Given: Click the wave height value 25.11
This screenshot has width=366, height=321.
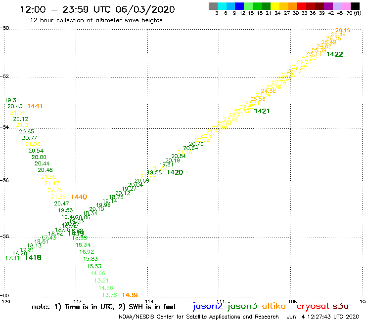Looking at the screenshot, I should click(314, 54).
